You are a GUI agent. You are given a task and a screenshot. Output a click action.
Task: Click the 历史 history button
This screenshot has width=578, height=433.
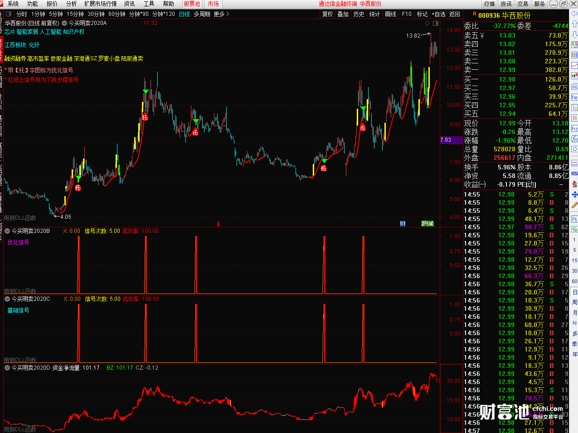[359, 14]
